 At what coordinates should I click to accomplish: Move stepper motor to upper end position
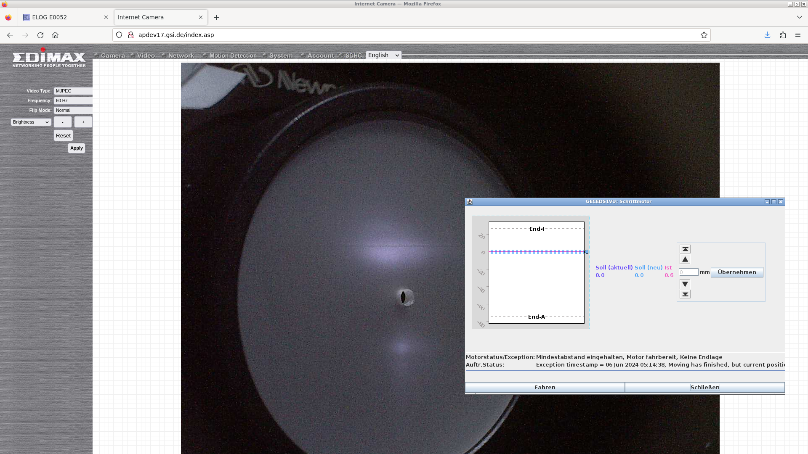click(685, 249)
